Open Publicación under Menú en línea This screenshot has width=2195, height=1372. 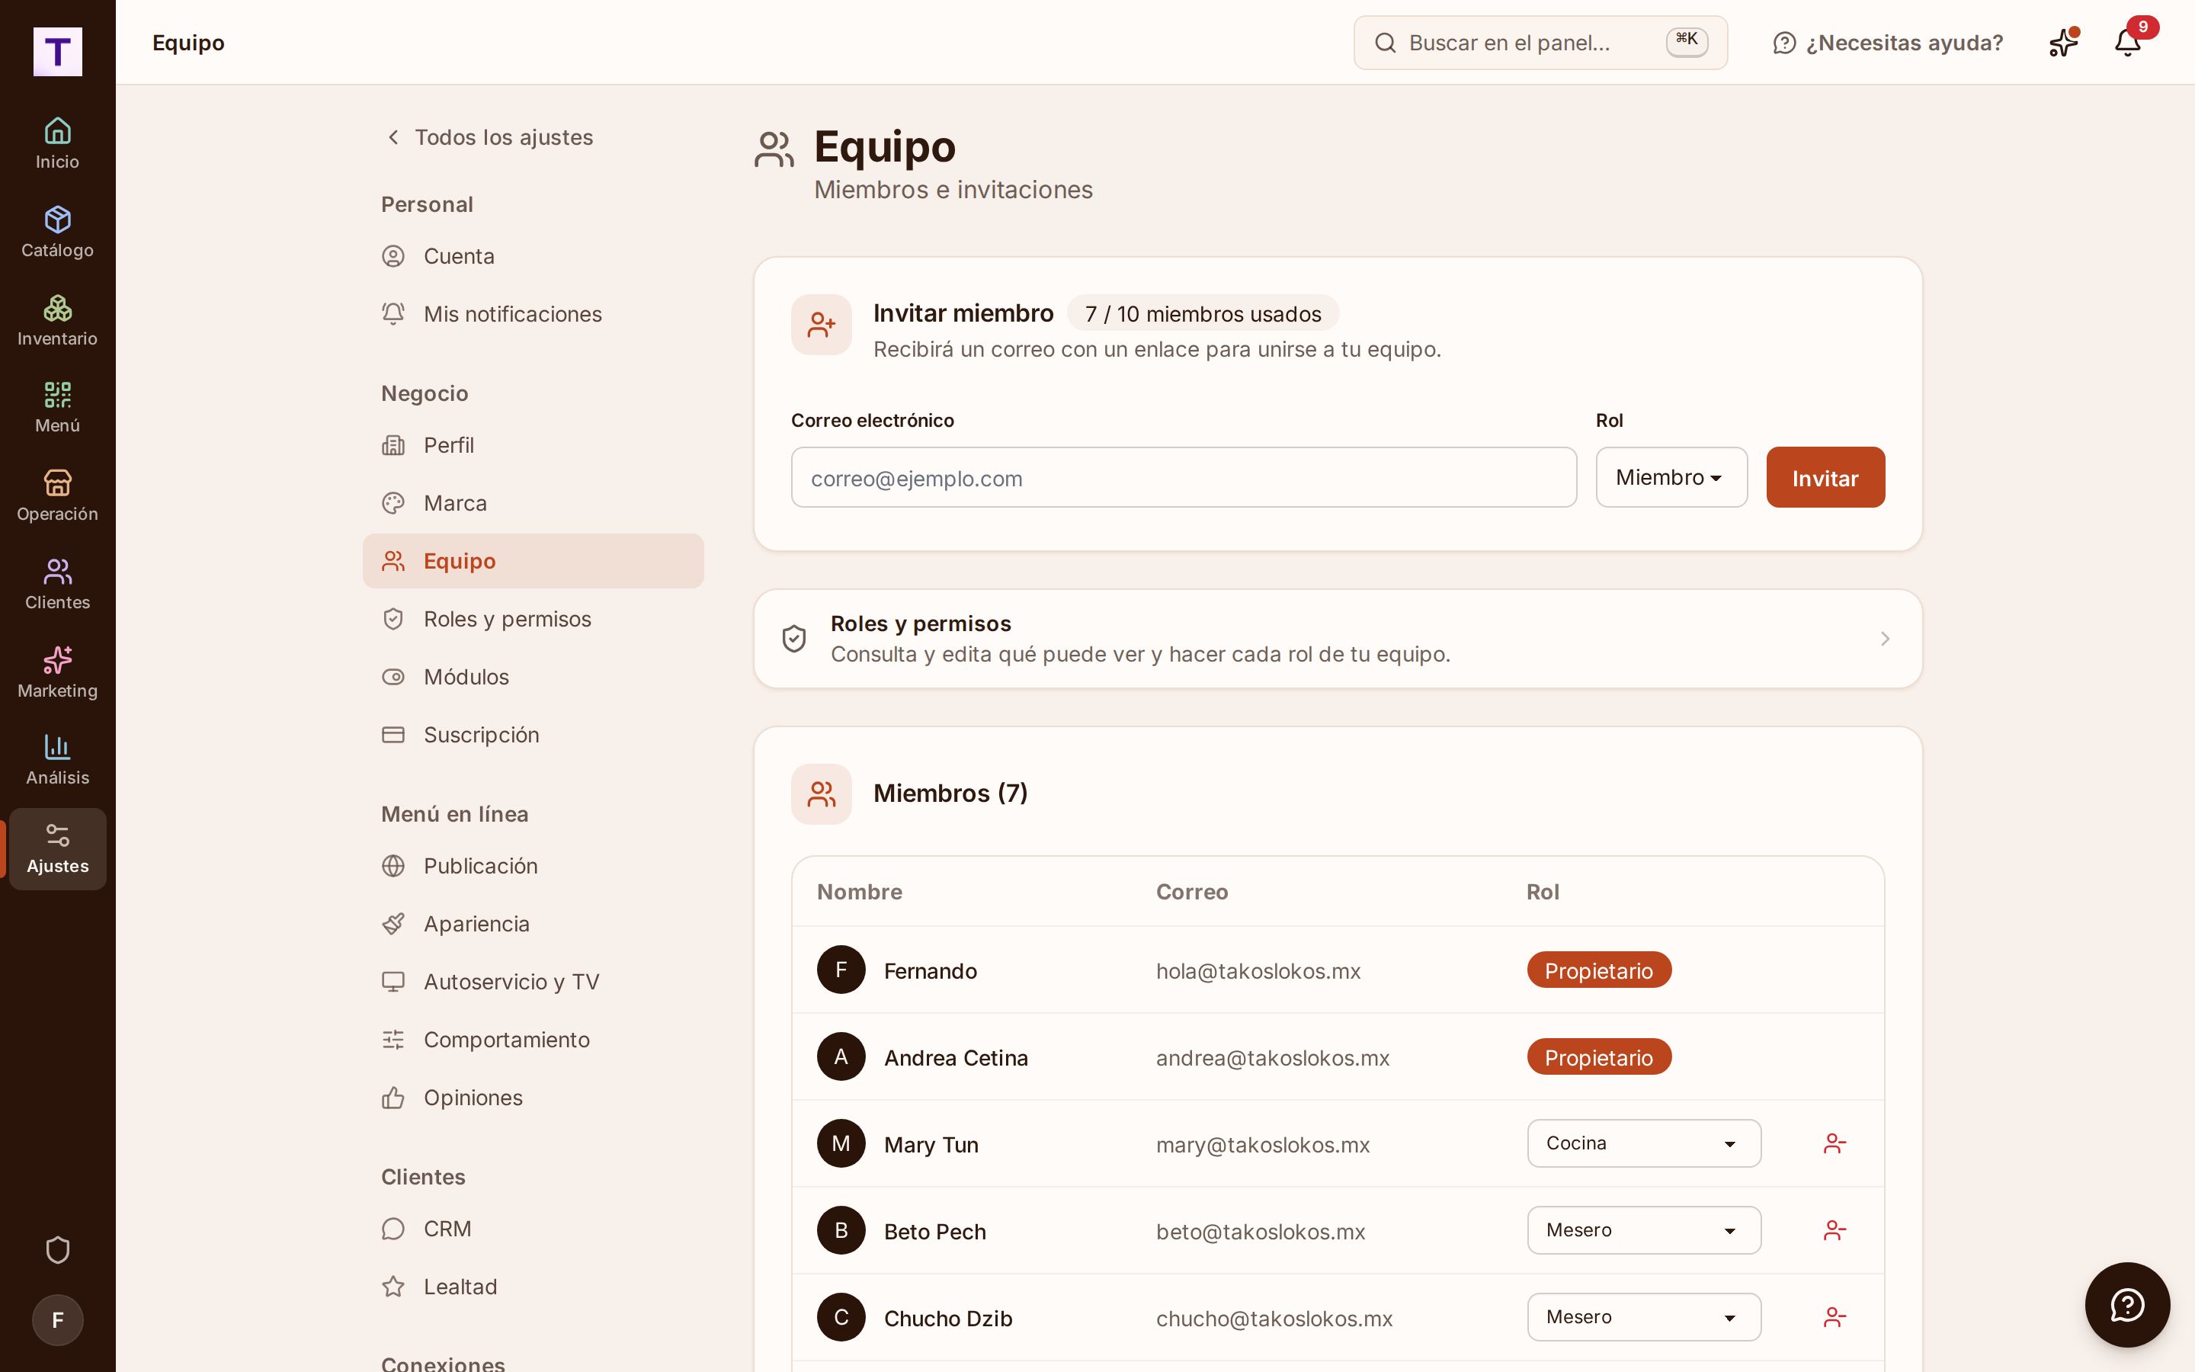click(534, 866)
